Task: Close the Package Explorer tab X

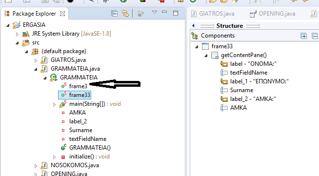Action: (62, 14)
